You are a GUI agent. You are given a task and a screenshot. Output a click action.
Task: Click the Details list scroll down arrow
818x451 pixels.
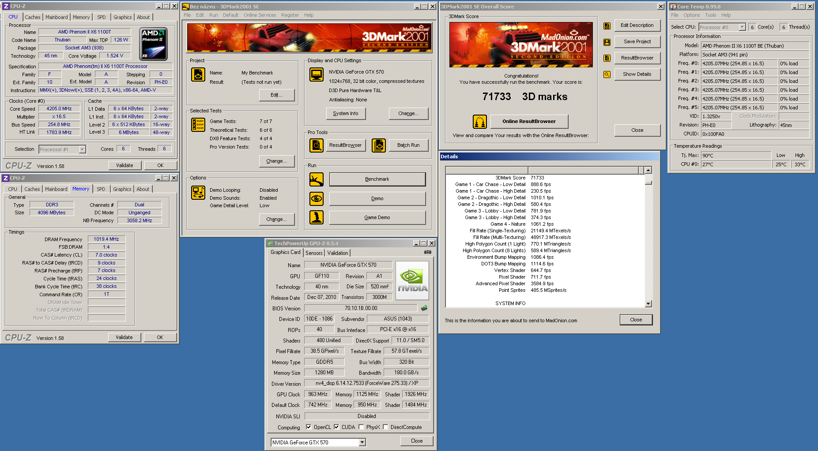point(648,303)
